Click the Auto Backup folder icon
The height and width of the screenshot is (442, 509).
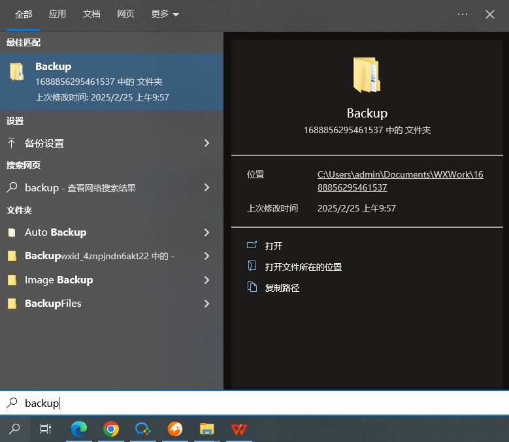[12, 232]
